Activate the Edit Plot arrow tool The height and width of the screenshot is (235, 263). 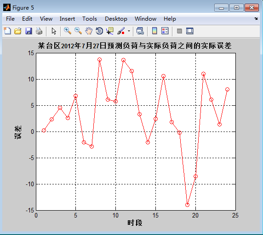[x=54, y=31]
